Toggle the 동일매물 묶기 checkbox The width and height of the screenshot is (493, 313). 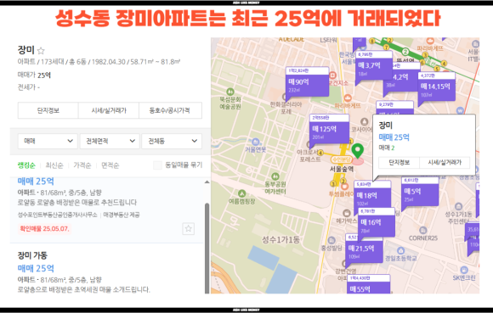coord(157,165)
